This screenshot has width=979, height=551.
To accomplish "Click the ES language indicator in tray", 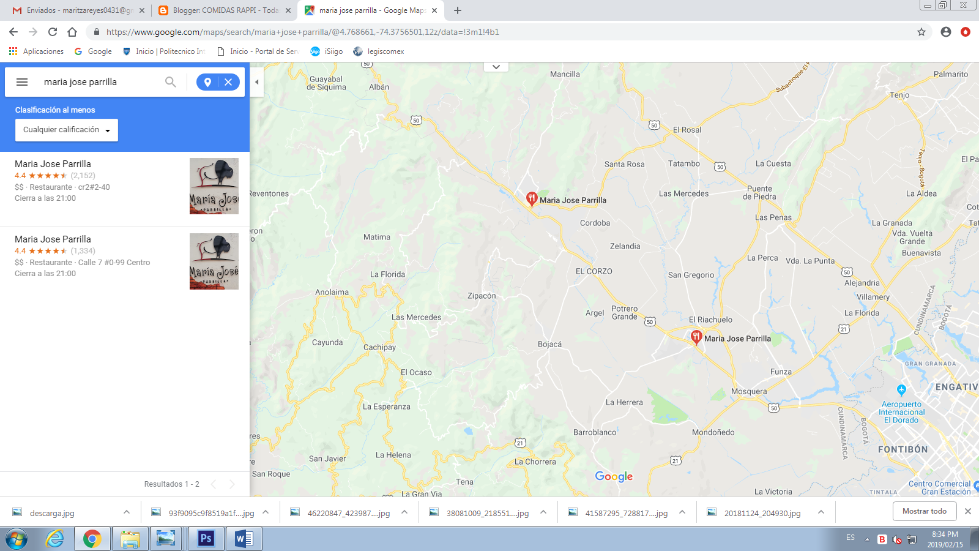I will [x=851, y=538].
